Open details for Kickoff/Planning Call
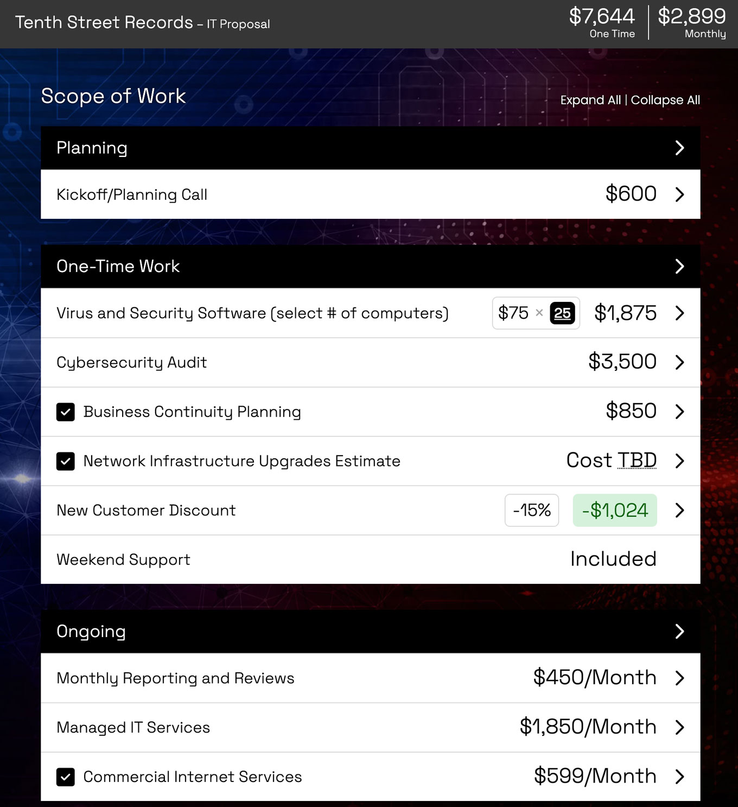 click(679, 194)
